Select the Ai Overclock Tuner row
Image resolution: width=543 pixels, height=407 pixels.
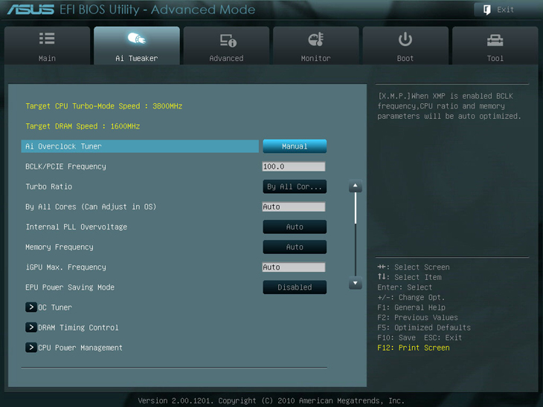click(140, 147)
